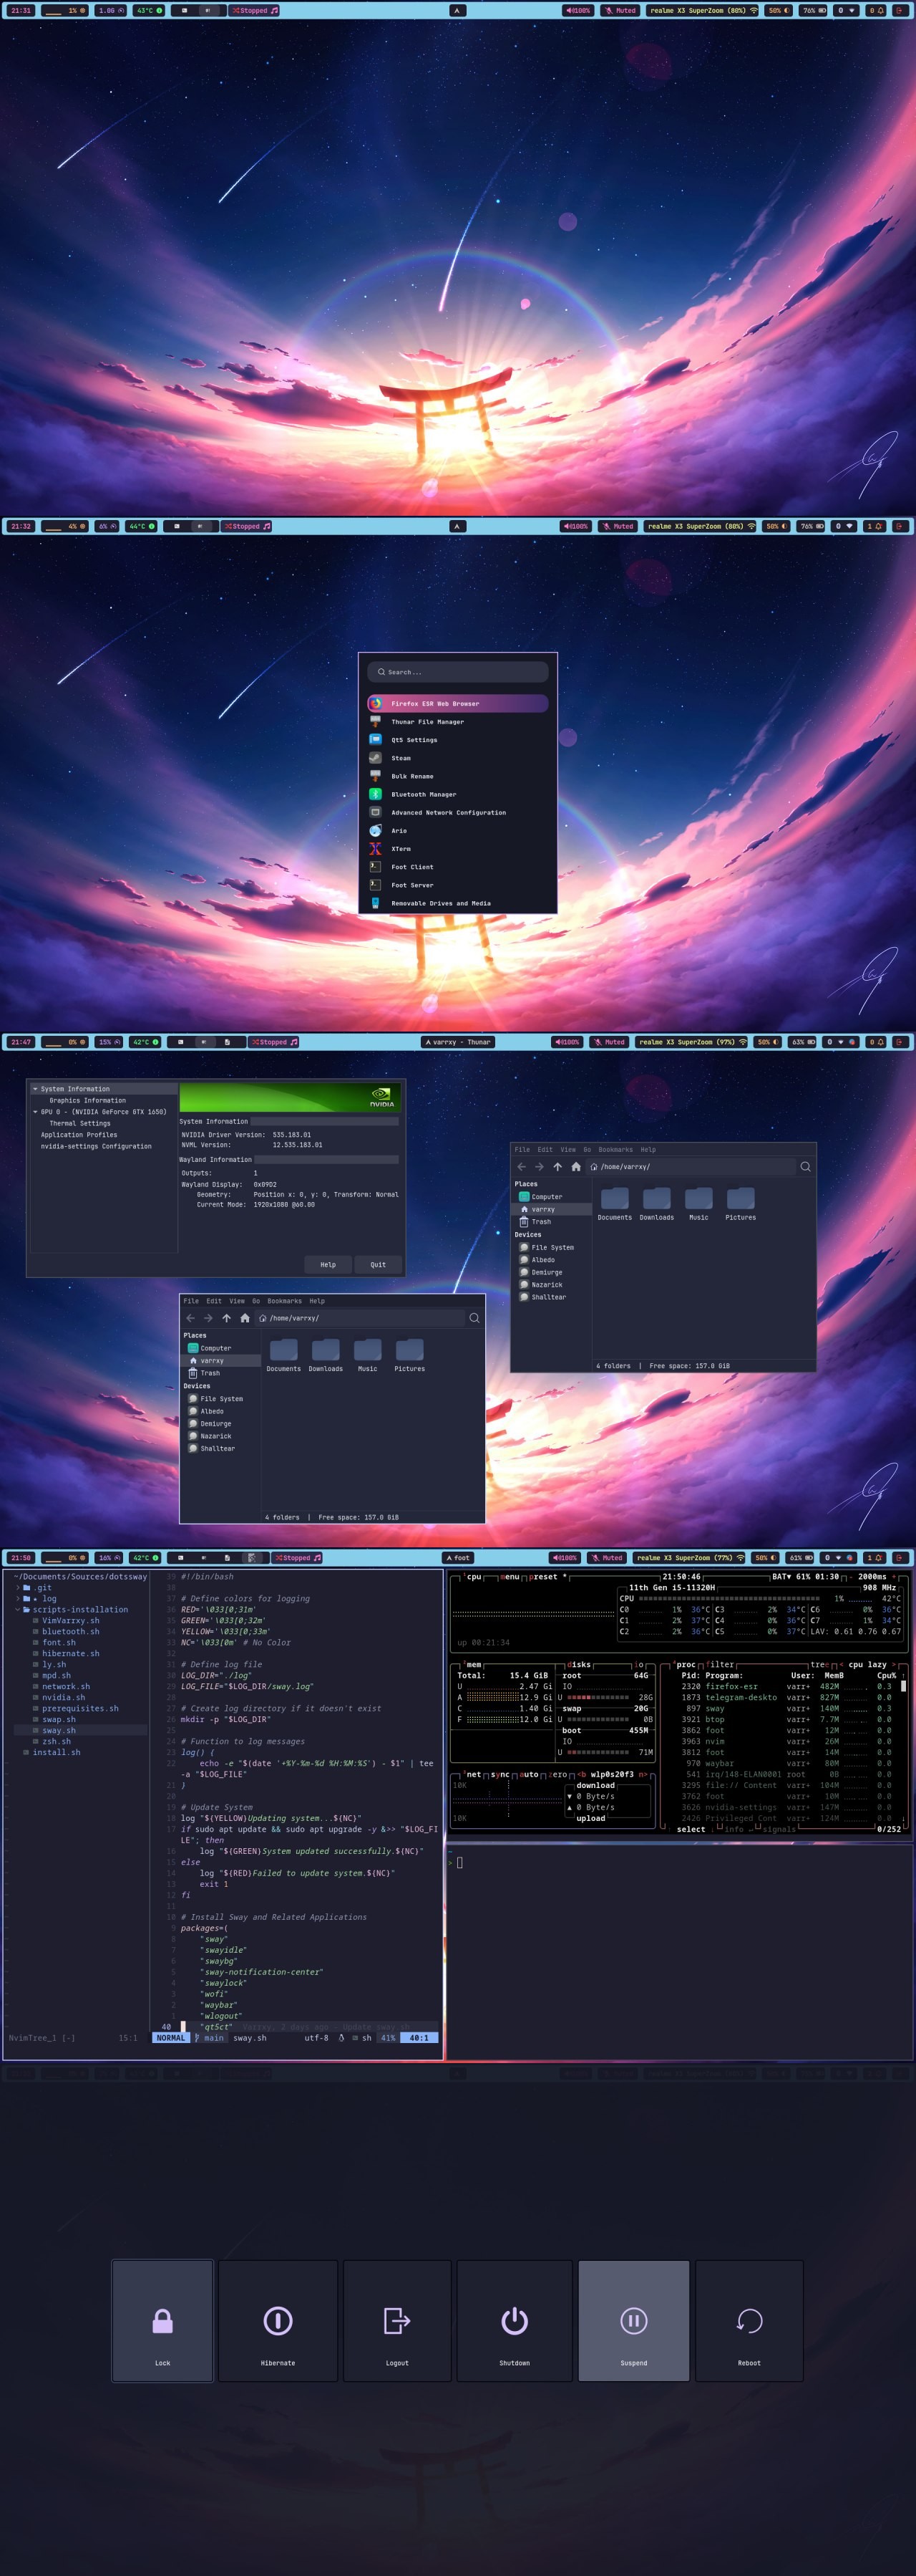Click /home/varrxy/ path bar in right-hand Thunar
916x2576 pixels.
point(691,1166)
